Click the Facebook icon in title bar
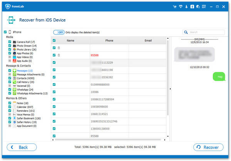The width and height of the screenshot is (231, 161). point(192,7)
